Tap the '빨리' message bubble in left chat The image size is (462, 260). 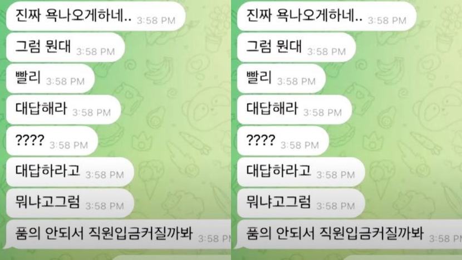[x=51, y=78]
